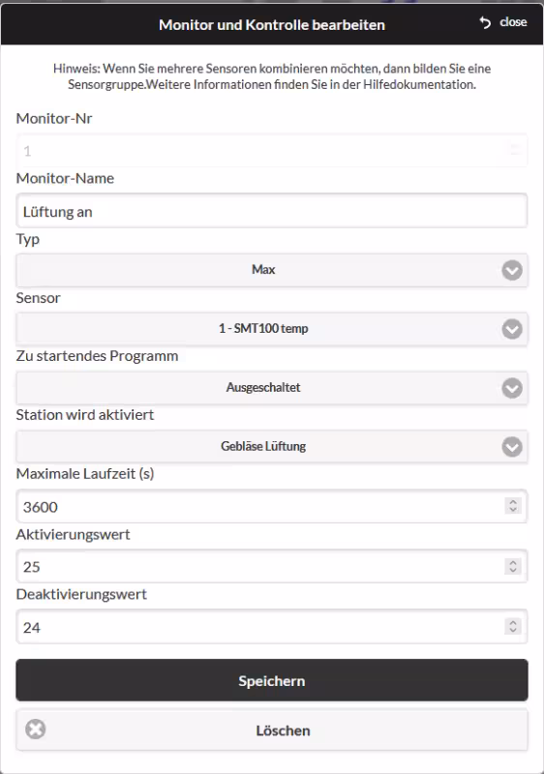Click the X icon on Löschen button
The image size is (544, 774).
click(x=36, y=729)
